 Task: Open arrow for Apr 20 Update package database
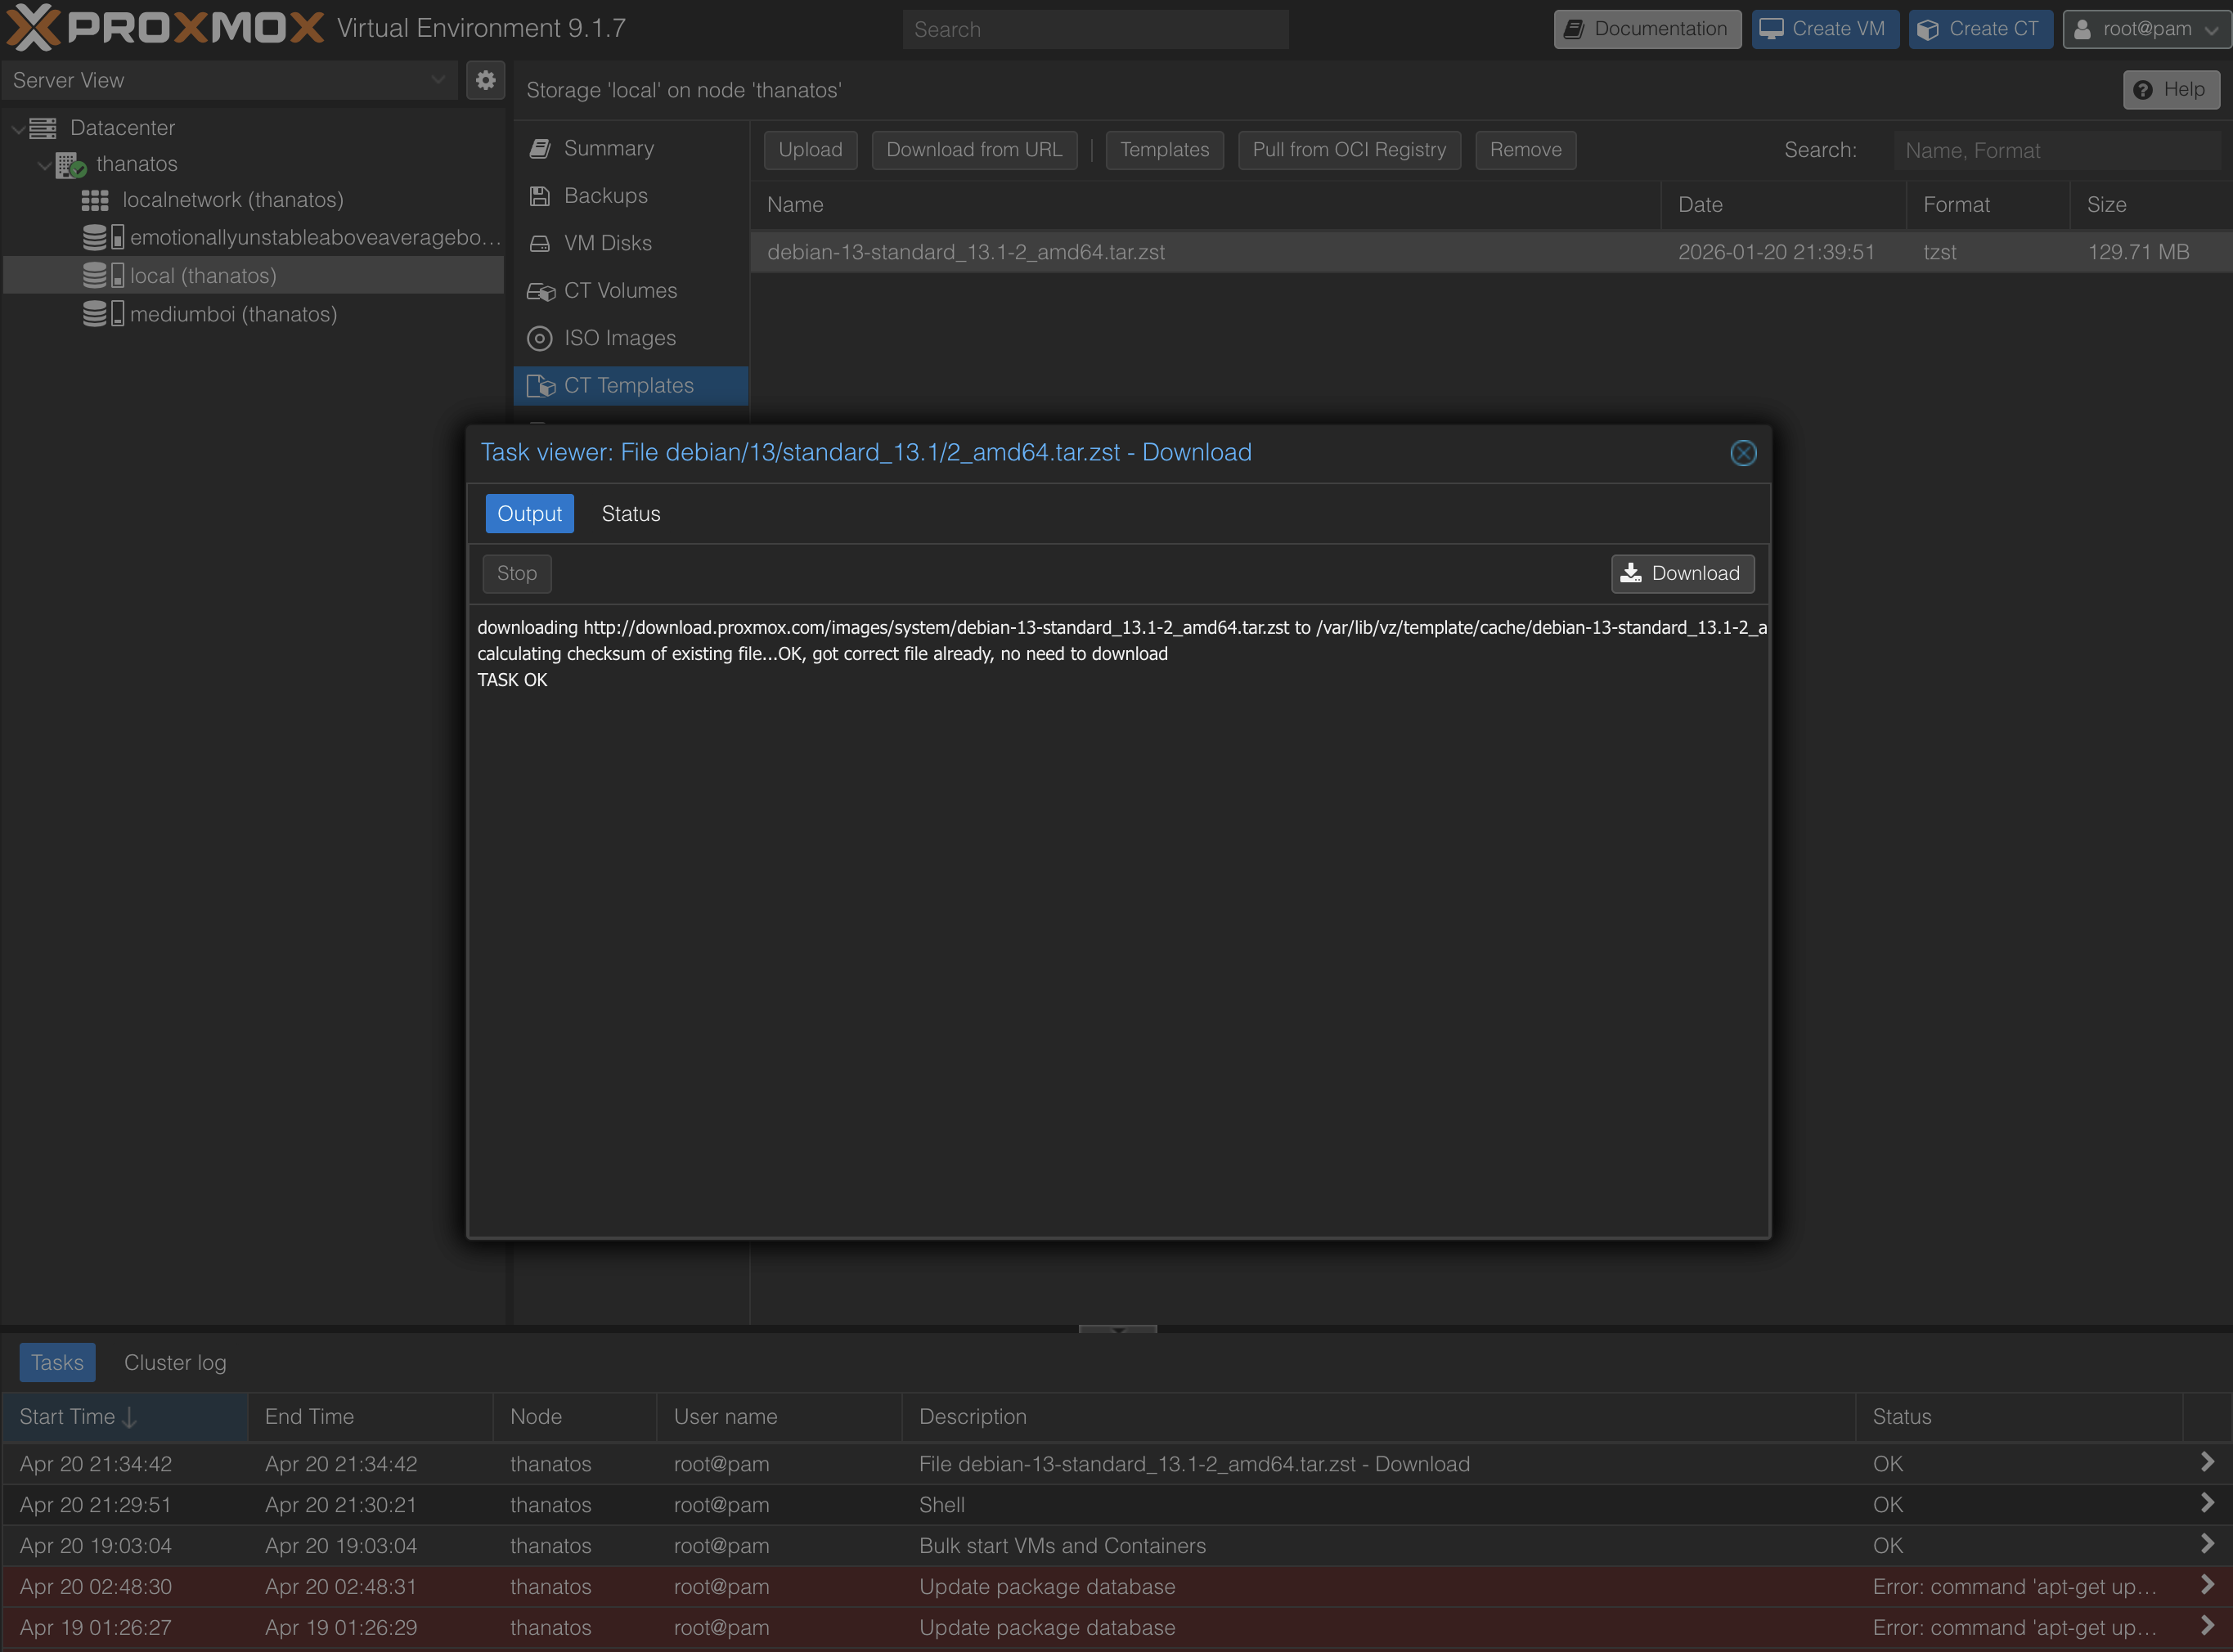tap(2207, 1585)
